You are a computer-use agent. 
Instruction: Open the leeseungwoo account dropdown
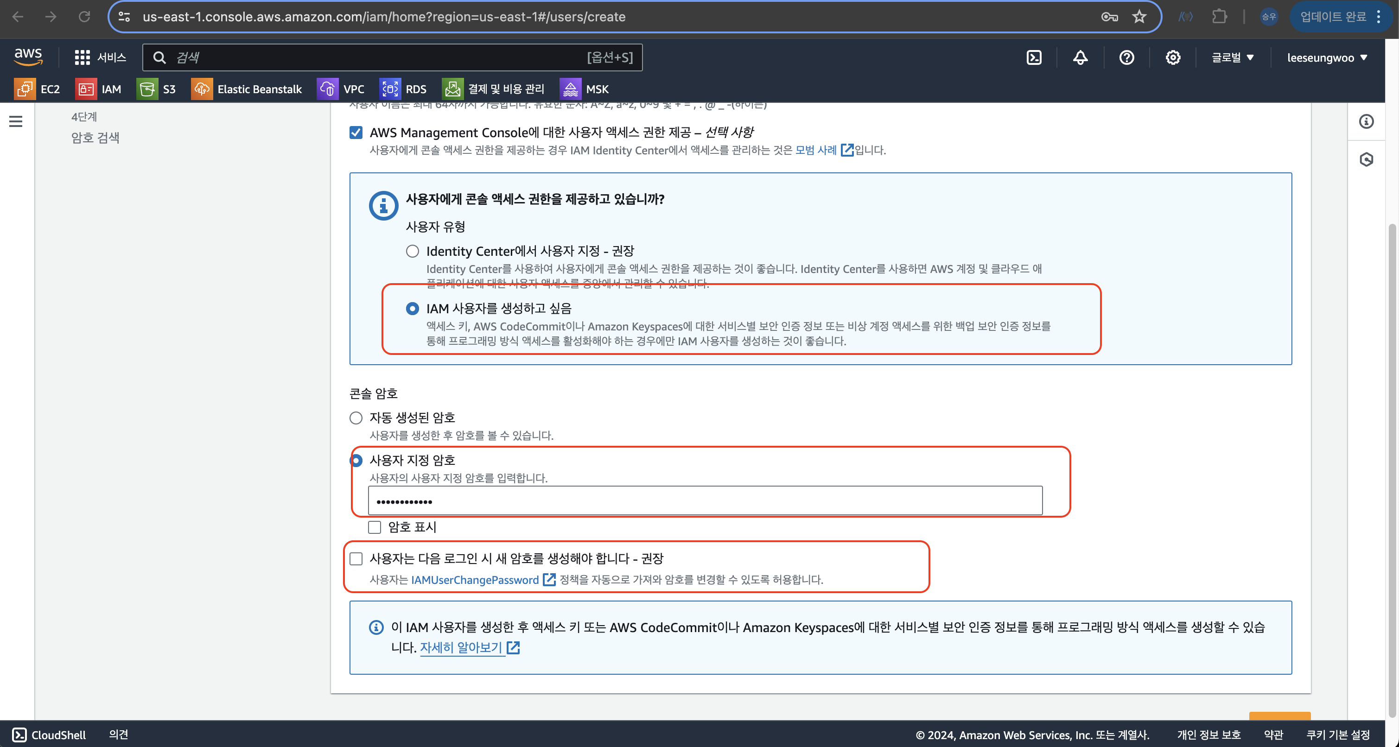pyautogui.click(x=1326, y=57)
